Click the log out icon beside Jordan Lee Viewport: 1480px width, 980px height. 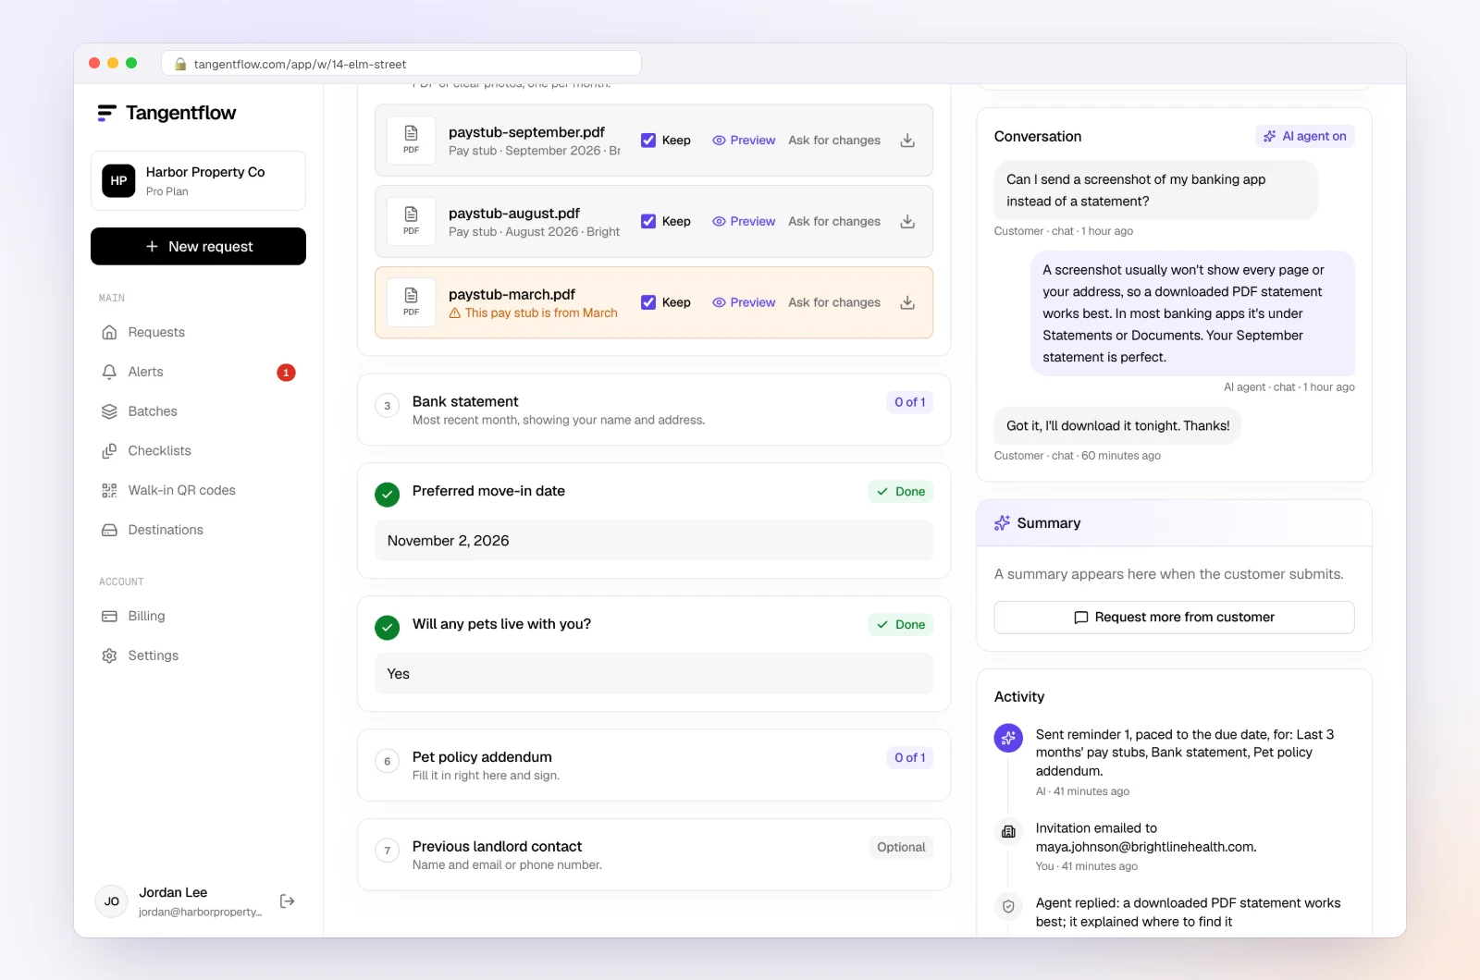[x=288, y=901]
